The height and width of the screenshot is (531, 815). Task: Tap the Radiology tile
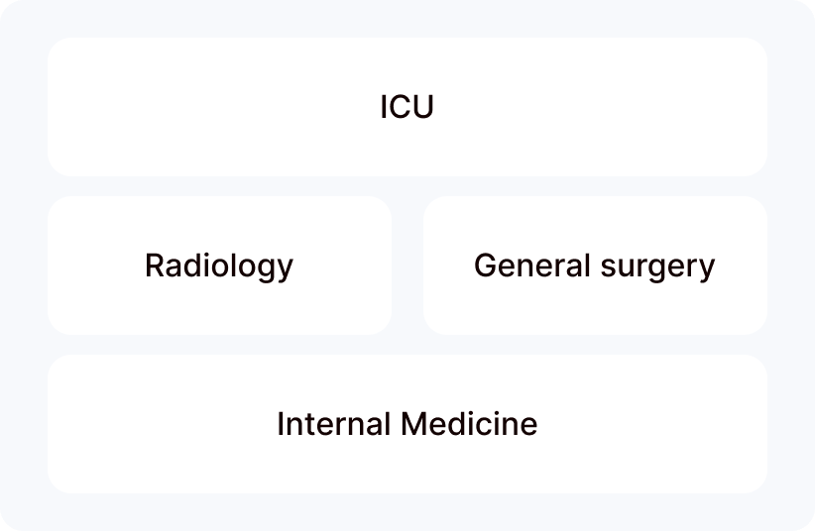(x=219, y=265)
